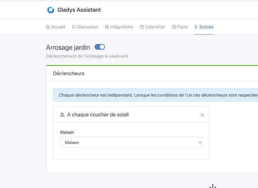Switch to the Calendrier tab
The width and height of the screenshot is (258, 188).
coord(153,27)
